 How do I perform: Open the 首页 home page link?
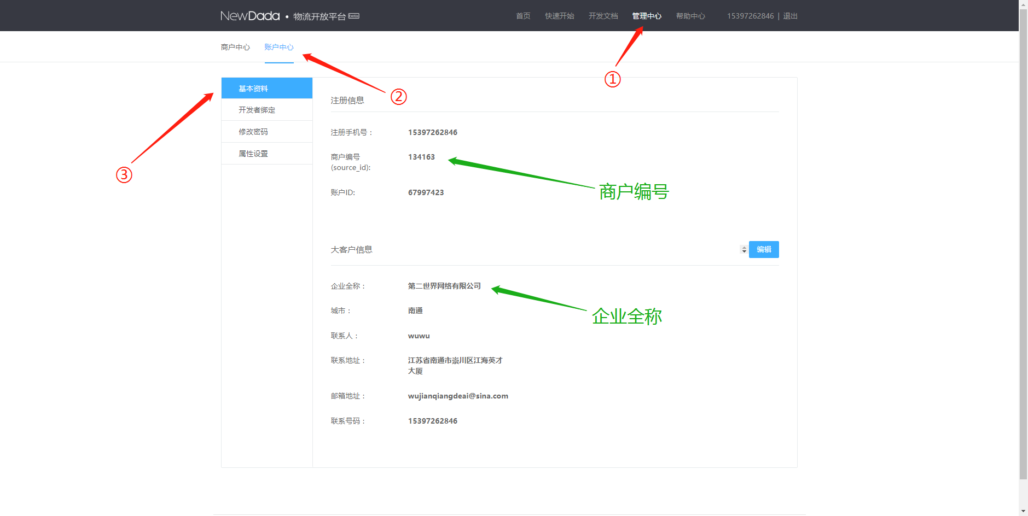pos(523,16)
